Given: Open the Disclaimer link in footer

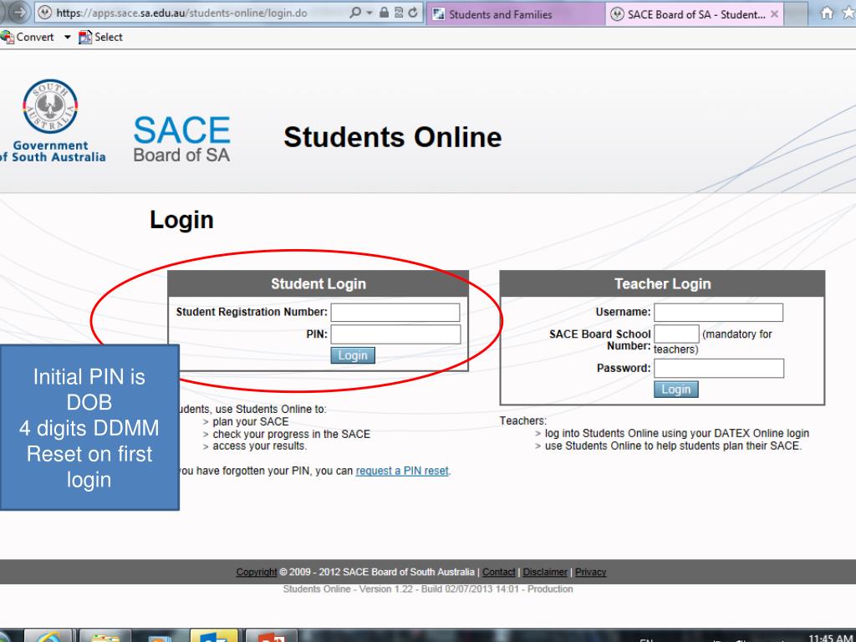Looking at the screenshot, I should [x=545, y=572].
